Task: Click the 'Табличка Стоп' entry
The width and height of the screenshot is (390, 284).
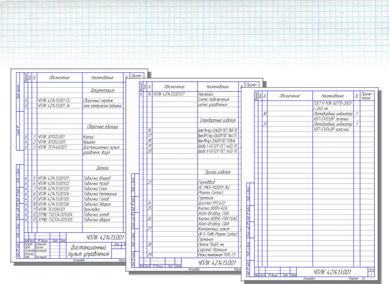Action: (95, 189)
